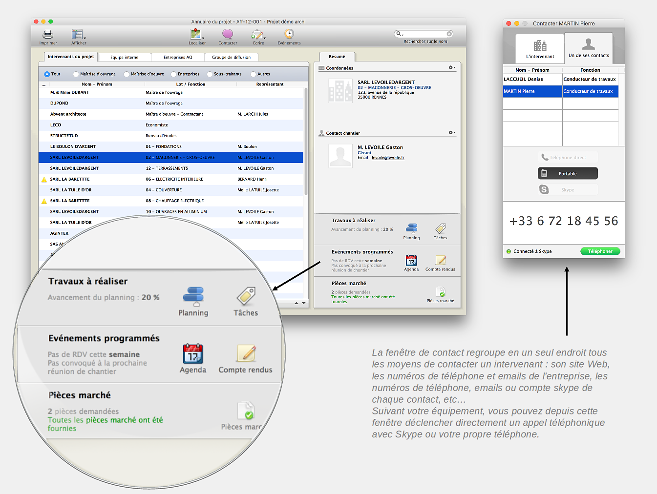Open the Ecrire dropdown arrow
The image size is (657, 494).
point(265,38)
